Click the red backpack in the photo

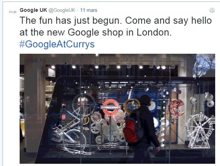coord(131,129)
